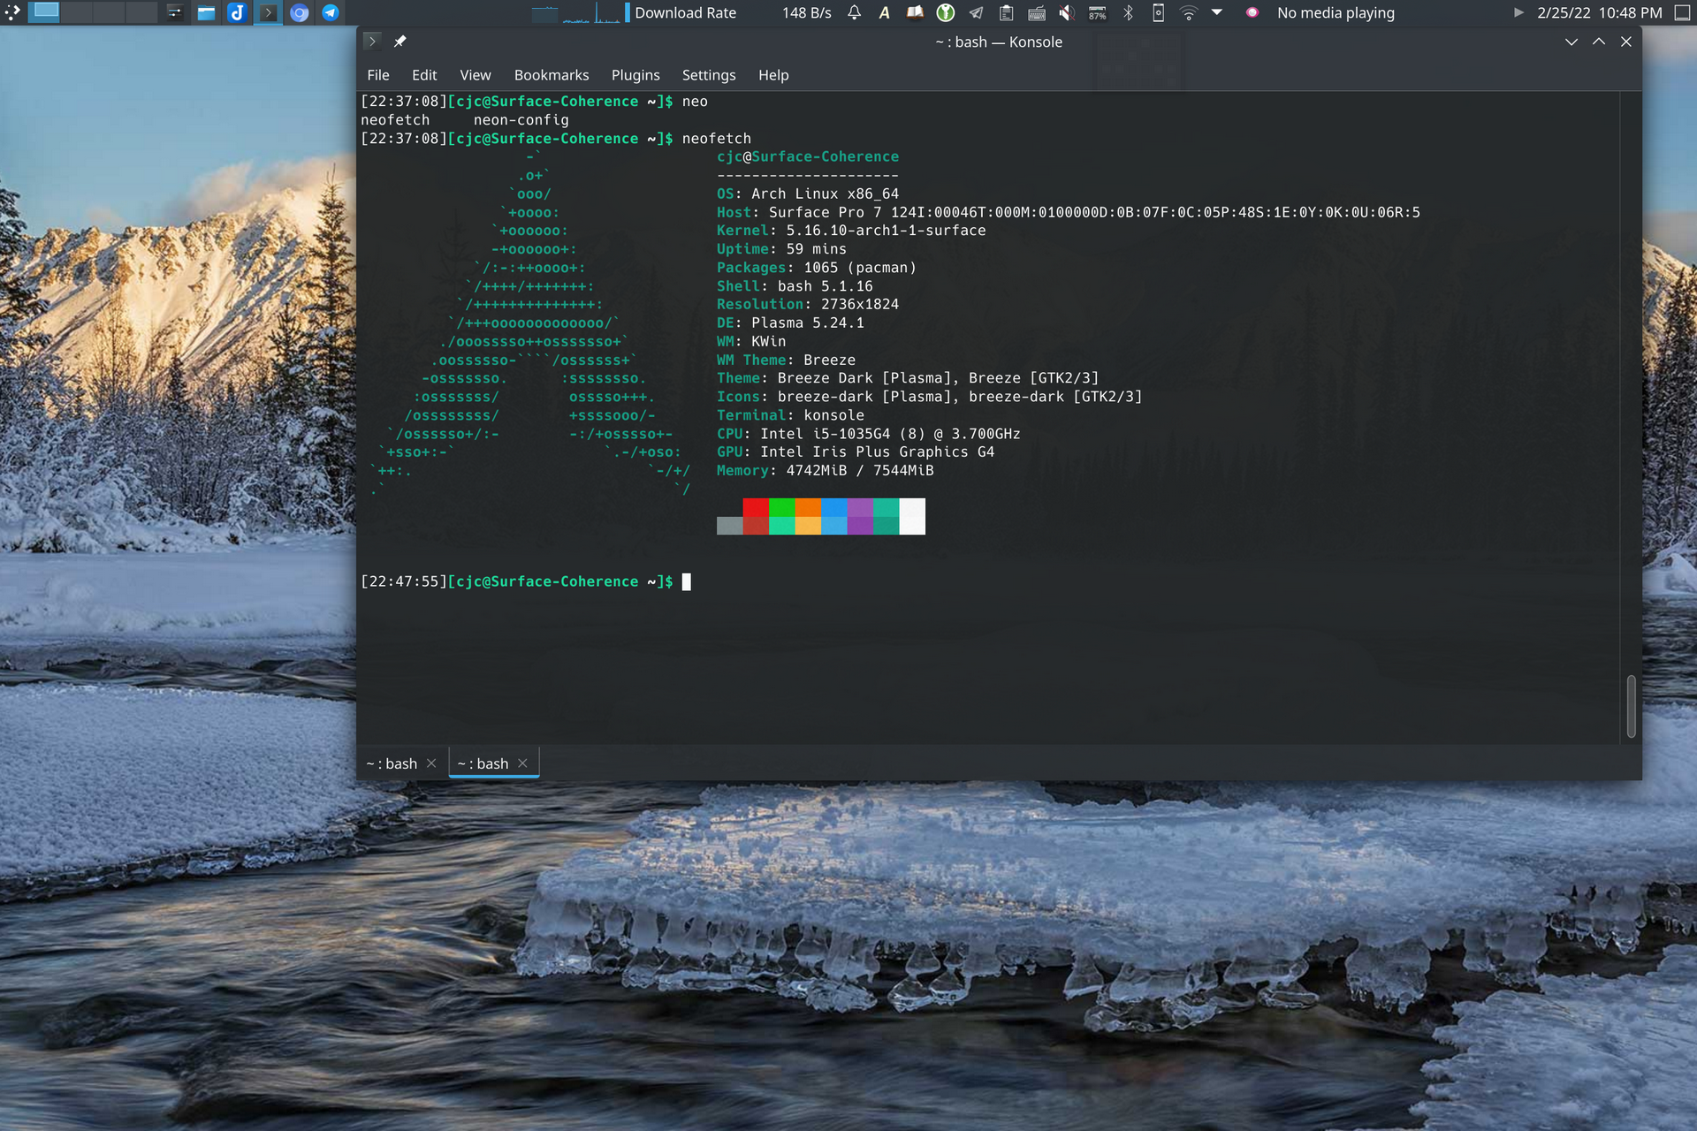Maximize the Konsole window
This screenshot has height=1131, width=1697.
[x=1599, y=42]
